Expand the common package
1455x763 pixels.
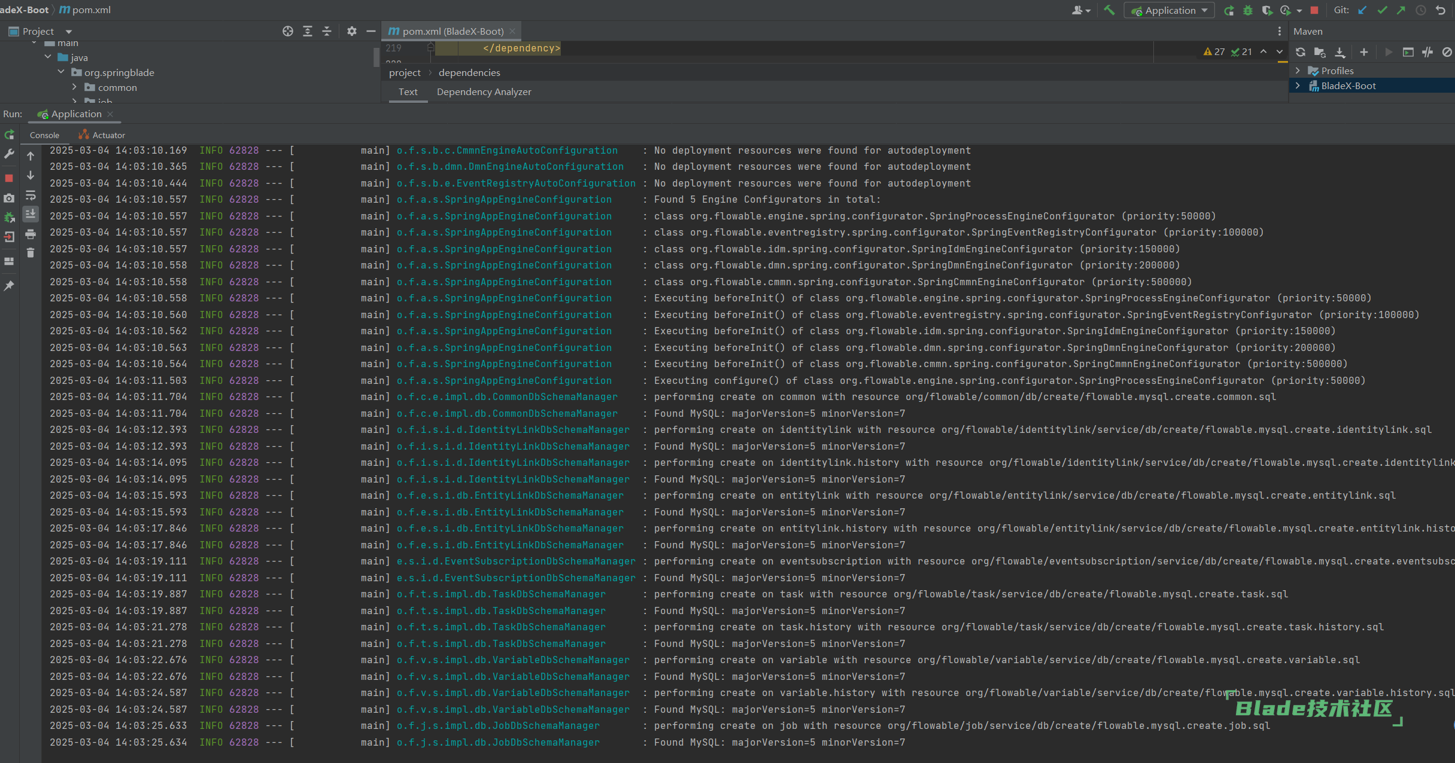74,87
